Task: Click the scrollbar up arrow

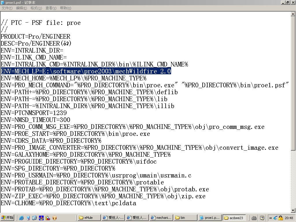Action: coord(293,14)
